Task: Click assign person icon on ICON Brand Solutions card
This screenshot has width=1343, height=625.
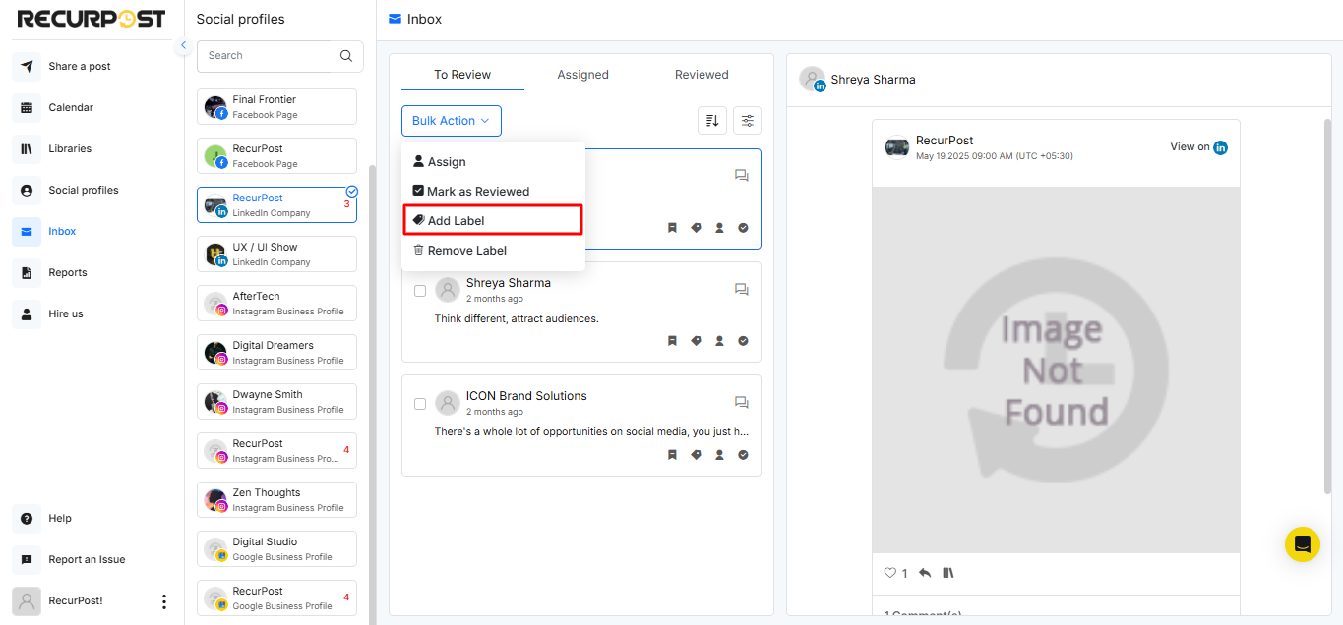Action: [x=720, y=455]
